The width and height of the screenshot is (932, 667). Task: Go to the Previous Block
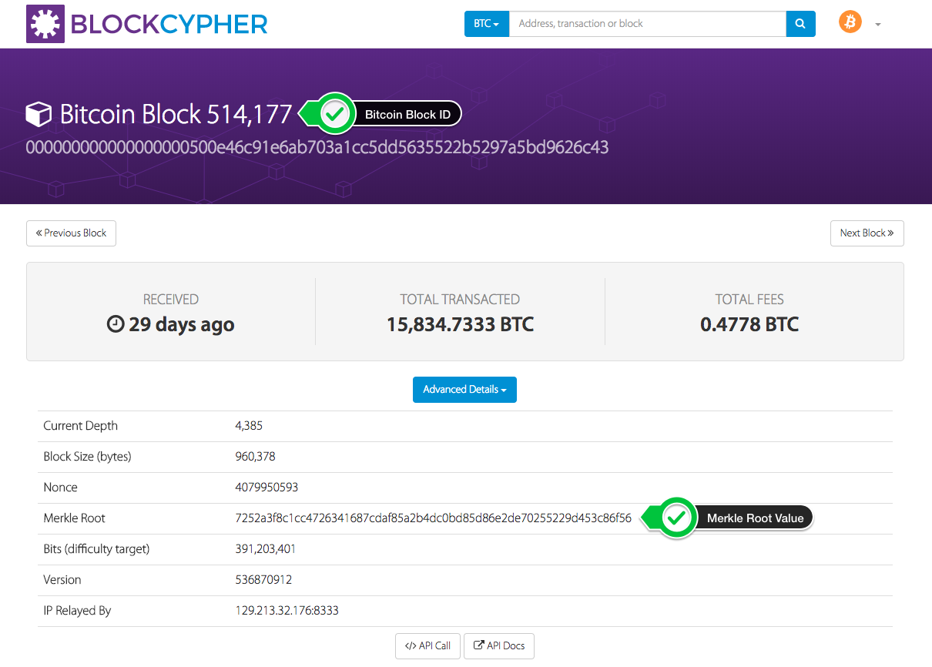click(71, 233)
